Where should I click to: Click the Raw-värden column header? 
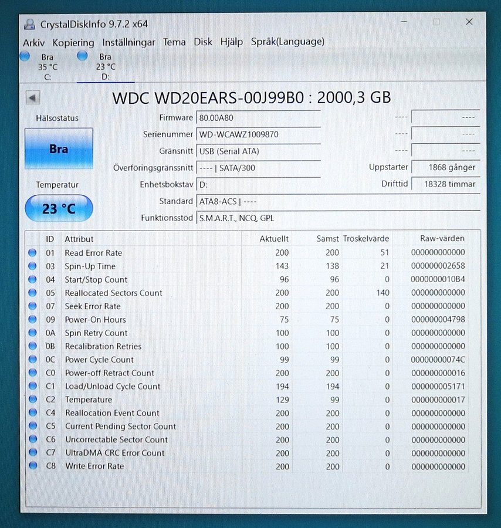coord(442,239)
